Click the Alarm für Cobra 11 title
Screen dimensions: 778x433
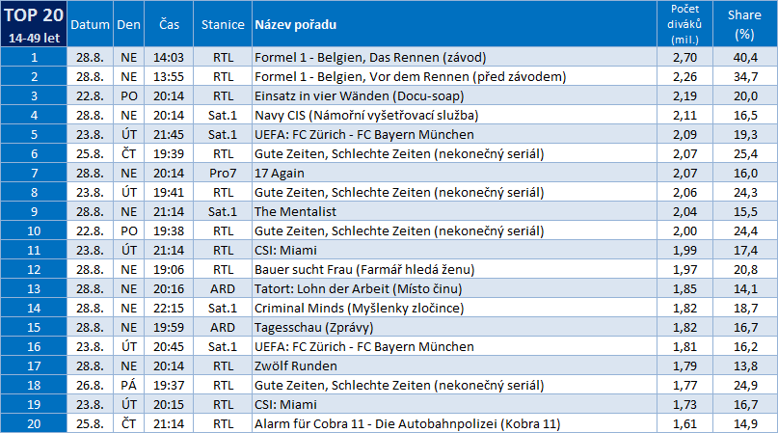coord(406,423)
